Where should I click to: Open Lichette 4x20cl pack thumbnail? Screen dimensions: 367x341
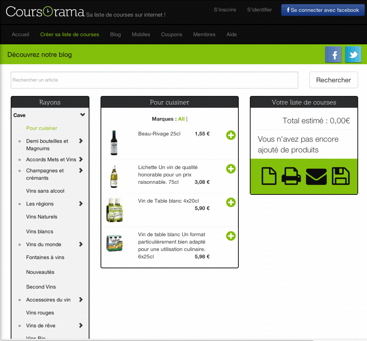tap(114, 210)
